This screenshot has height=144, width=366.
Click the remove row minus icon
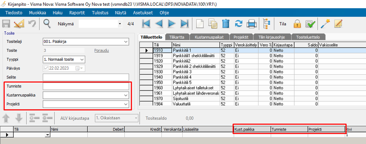click(x=47, y=118)
